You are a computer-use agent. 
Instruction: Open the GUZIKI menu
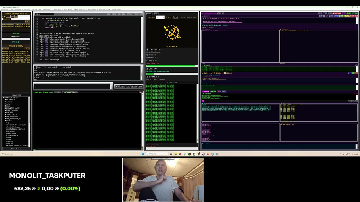[x=108, y=10]
